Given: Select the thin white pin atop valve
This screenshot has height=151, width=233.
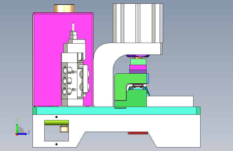Looking at the screenshot, I should tap(73, 27).
